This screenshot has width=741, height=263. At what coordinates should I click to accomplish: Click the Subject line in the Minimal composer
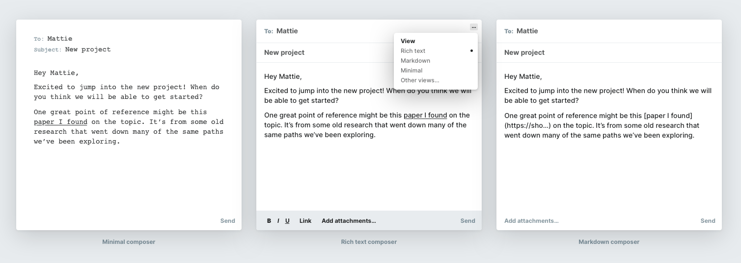click(x=72, y=49)
